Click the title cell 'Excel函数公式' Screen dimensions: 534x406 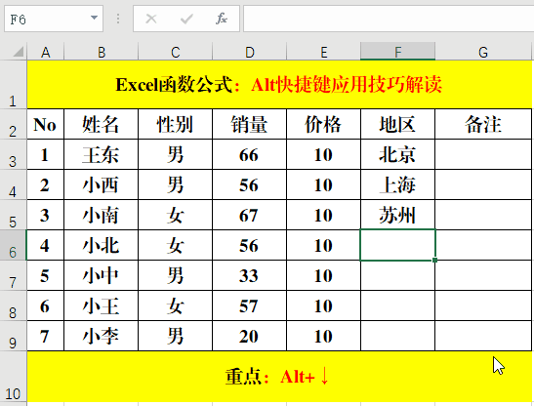[279, 85]
